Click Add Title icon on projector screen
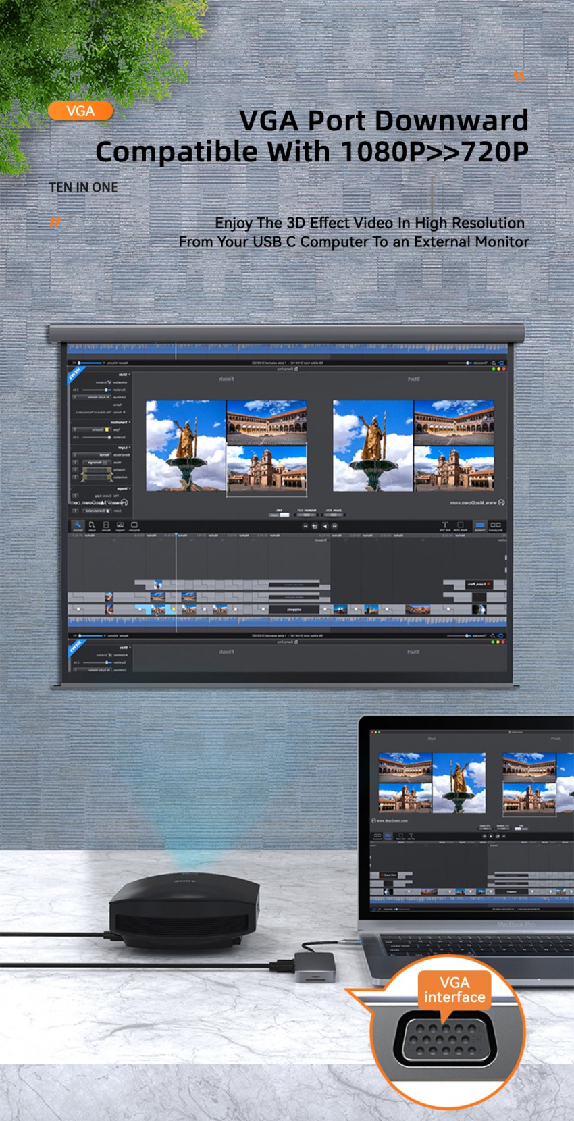The width and height of the screenshot is (574, 1121). pyautogui.click(x=445, y=526)
